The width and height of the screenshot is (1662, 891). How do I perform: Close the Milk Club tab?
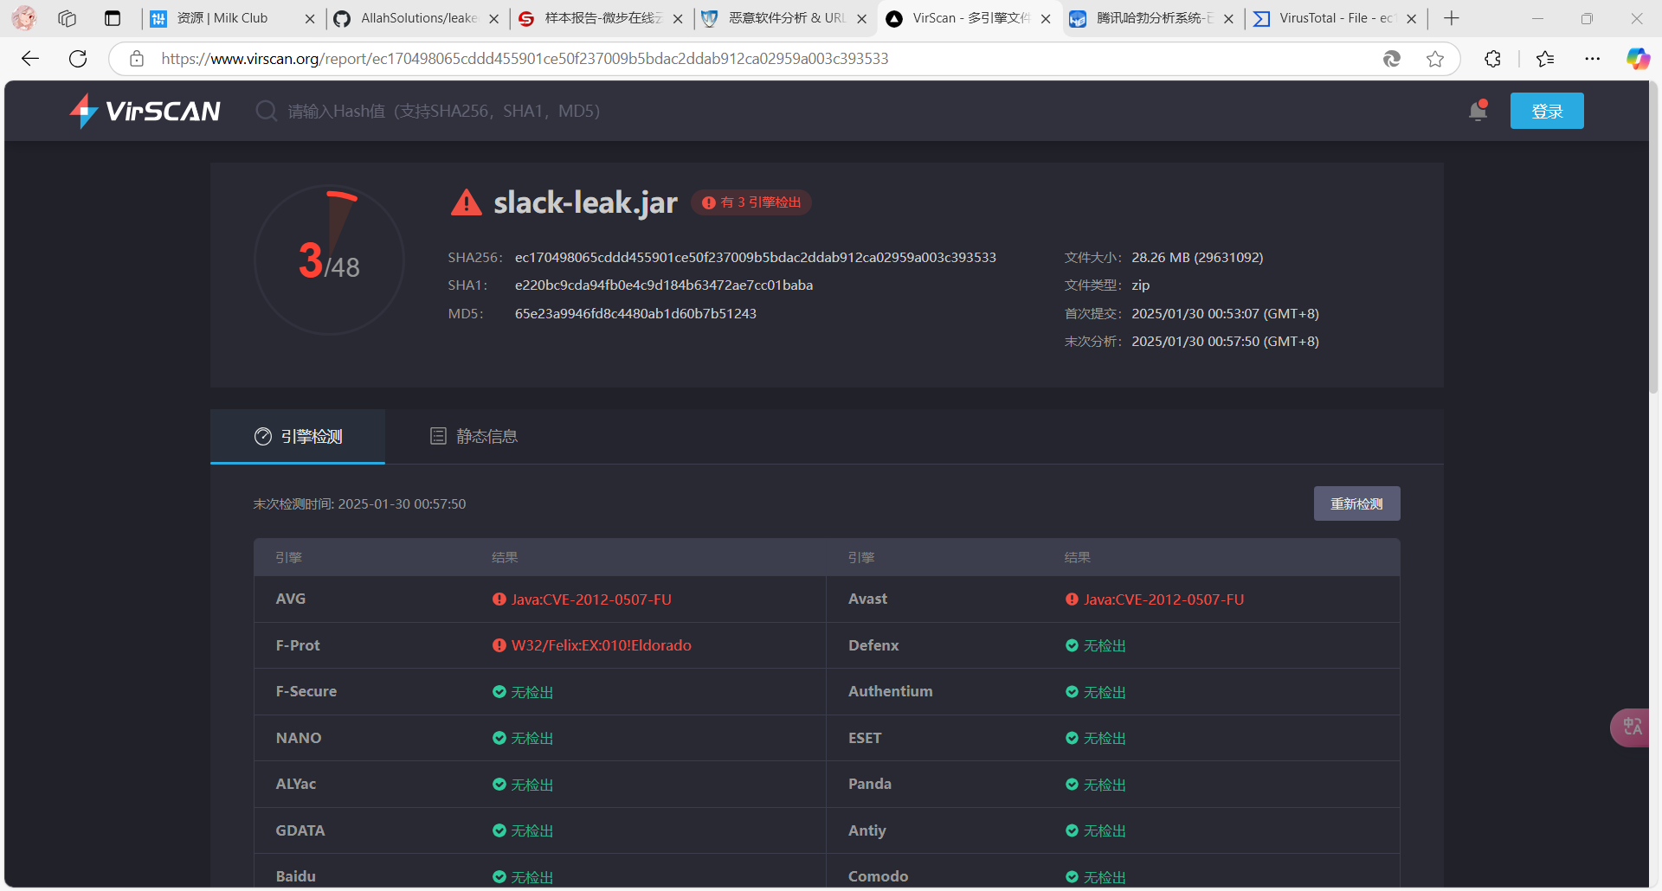tap(310, 18)
